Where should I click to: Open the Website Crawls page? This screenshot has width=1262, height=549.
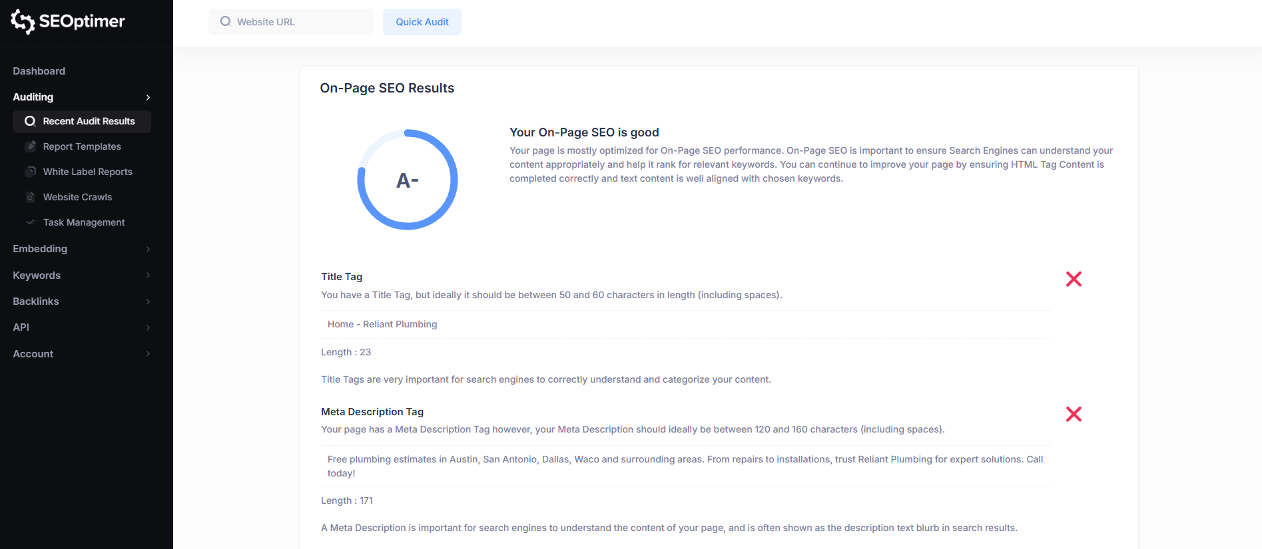pyautogui.click(x=77, y=197)
